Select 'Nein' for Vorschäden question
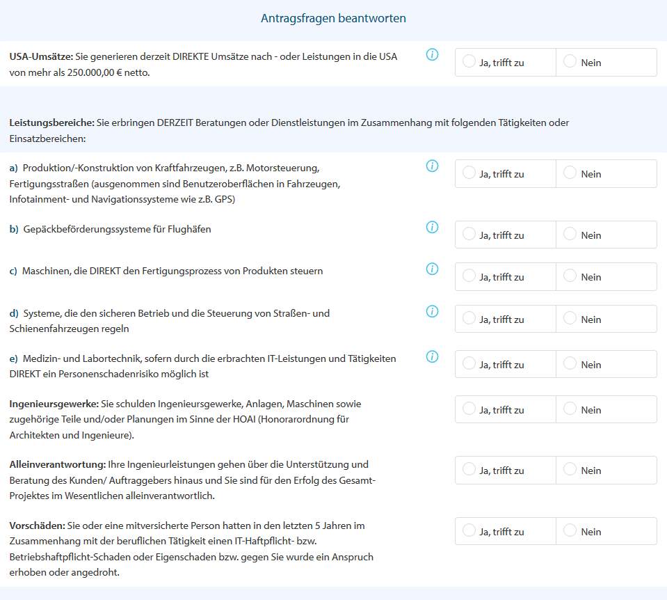The width and height of the screenshot is (667, 600). click(x=570, y=531)
